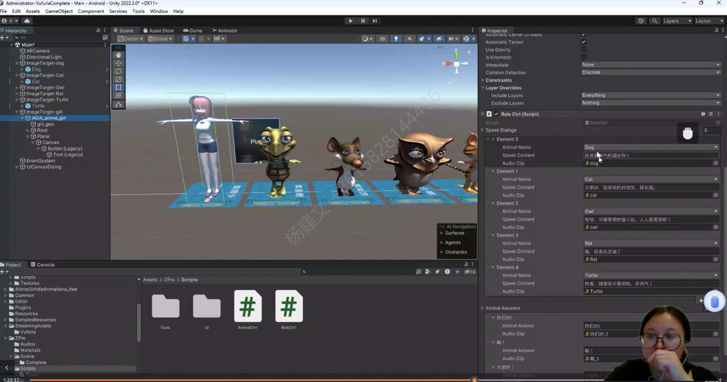Open the File menu
This screenshot has height=382, width=727.
click(x=4, y=11)
